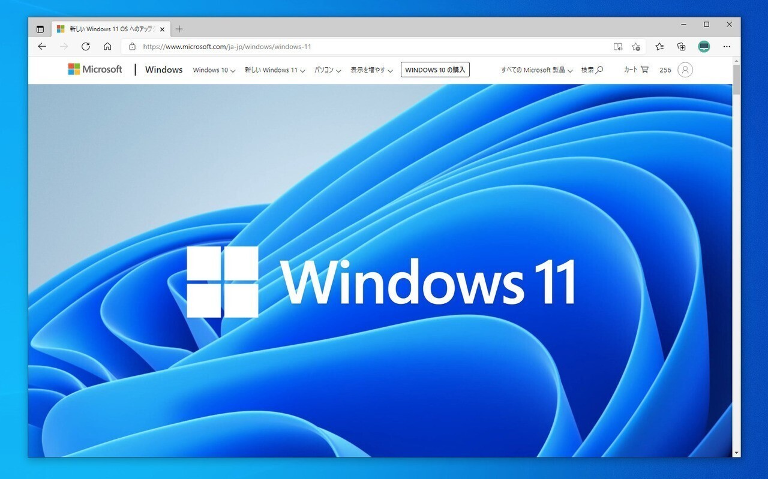View site information via the lock icon
Image resolution: width=768 pixels, height=479 pixels.
132,46
